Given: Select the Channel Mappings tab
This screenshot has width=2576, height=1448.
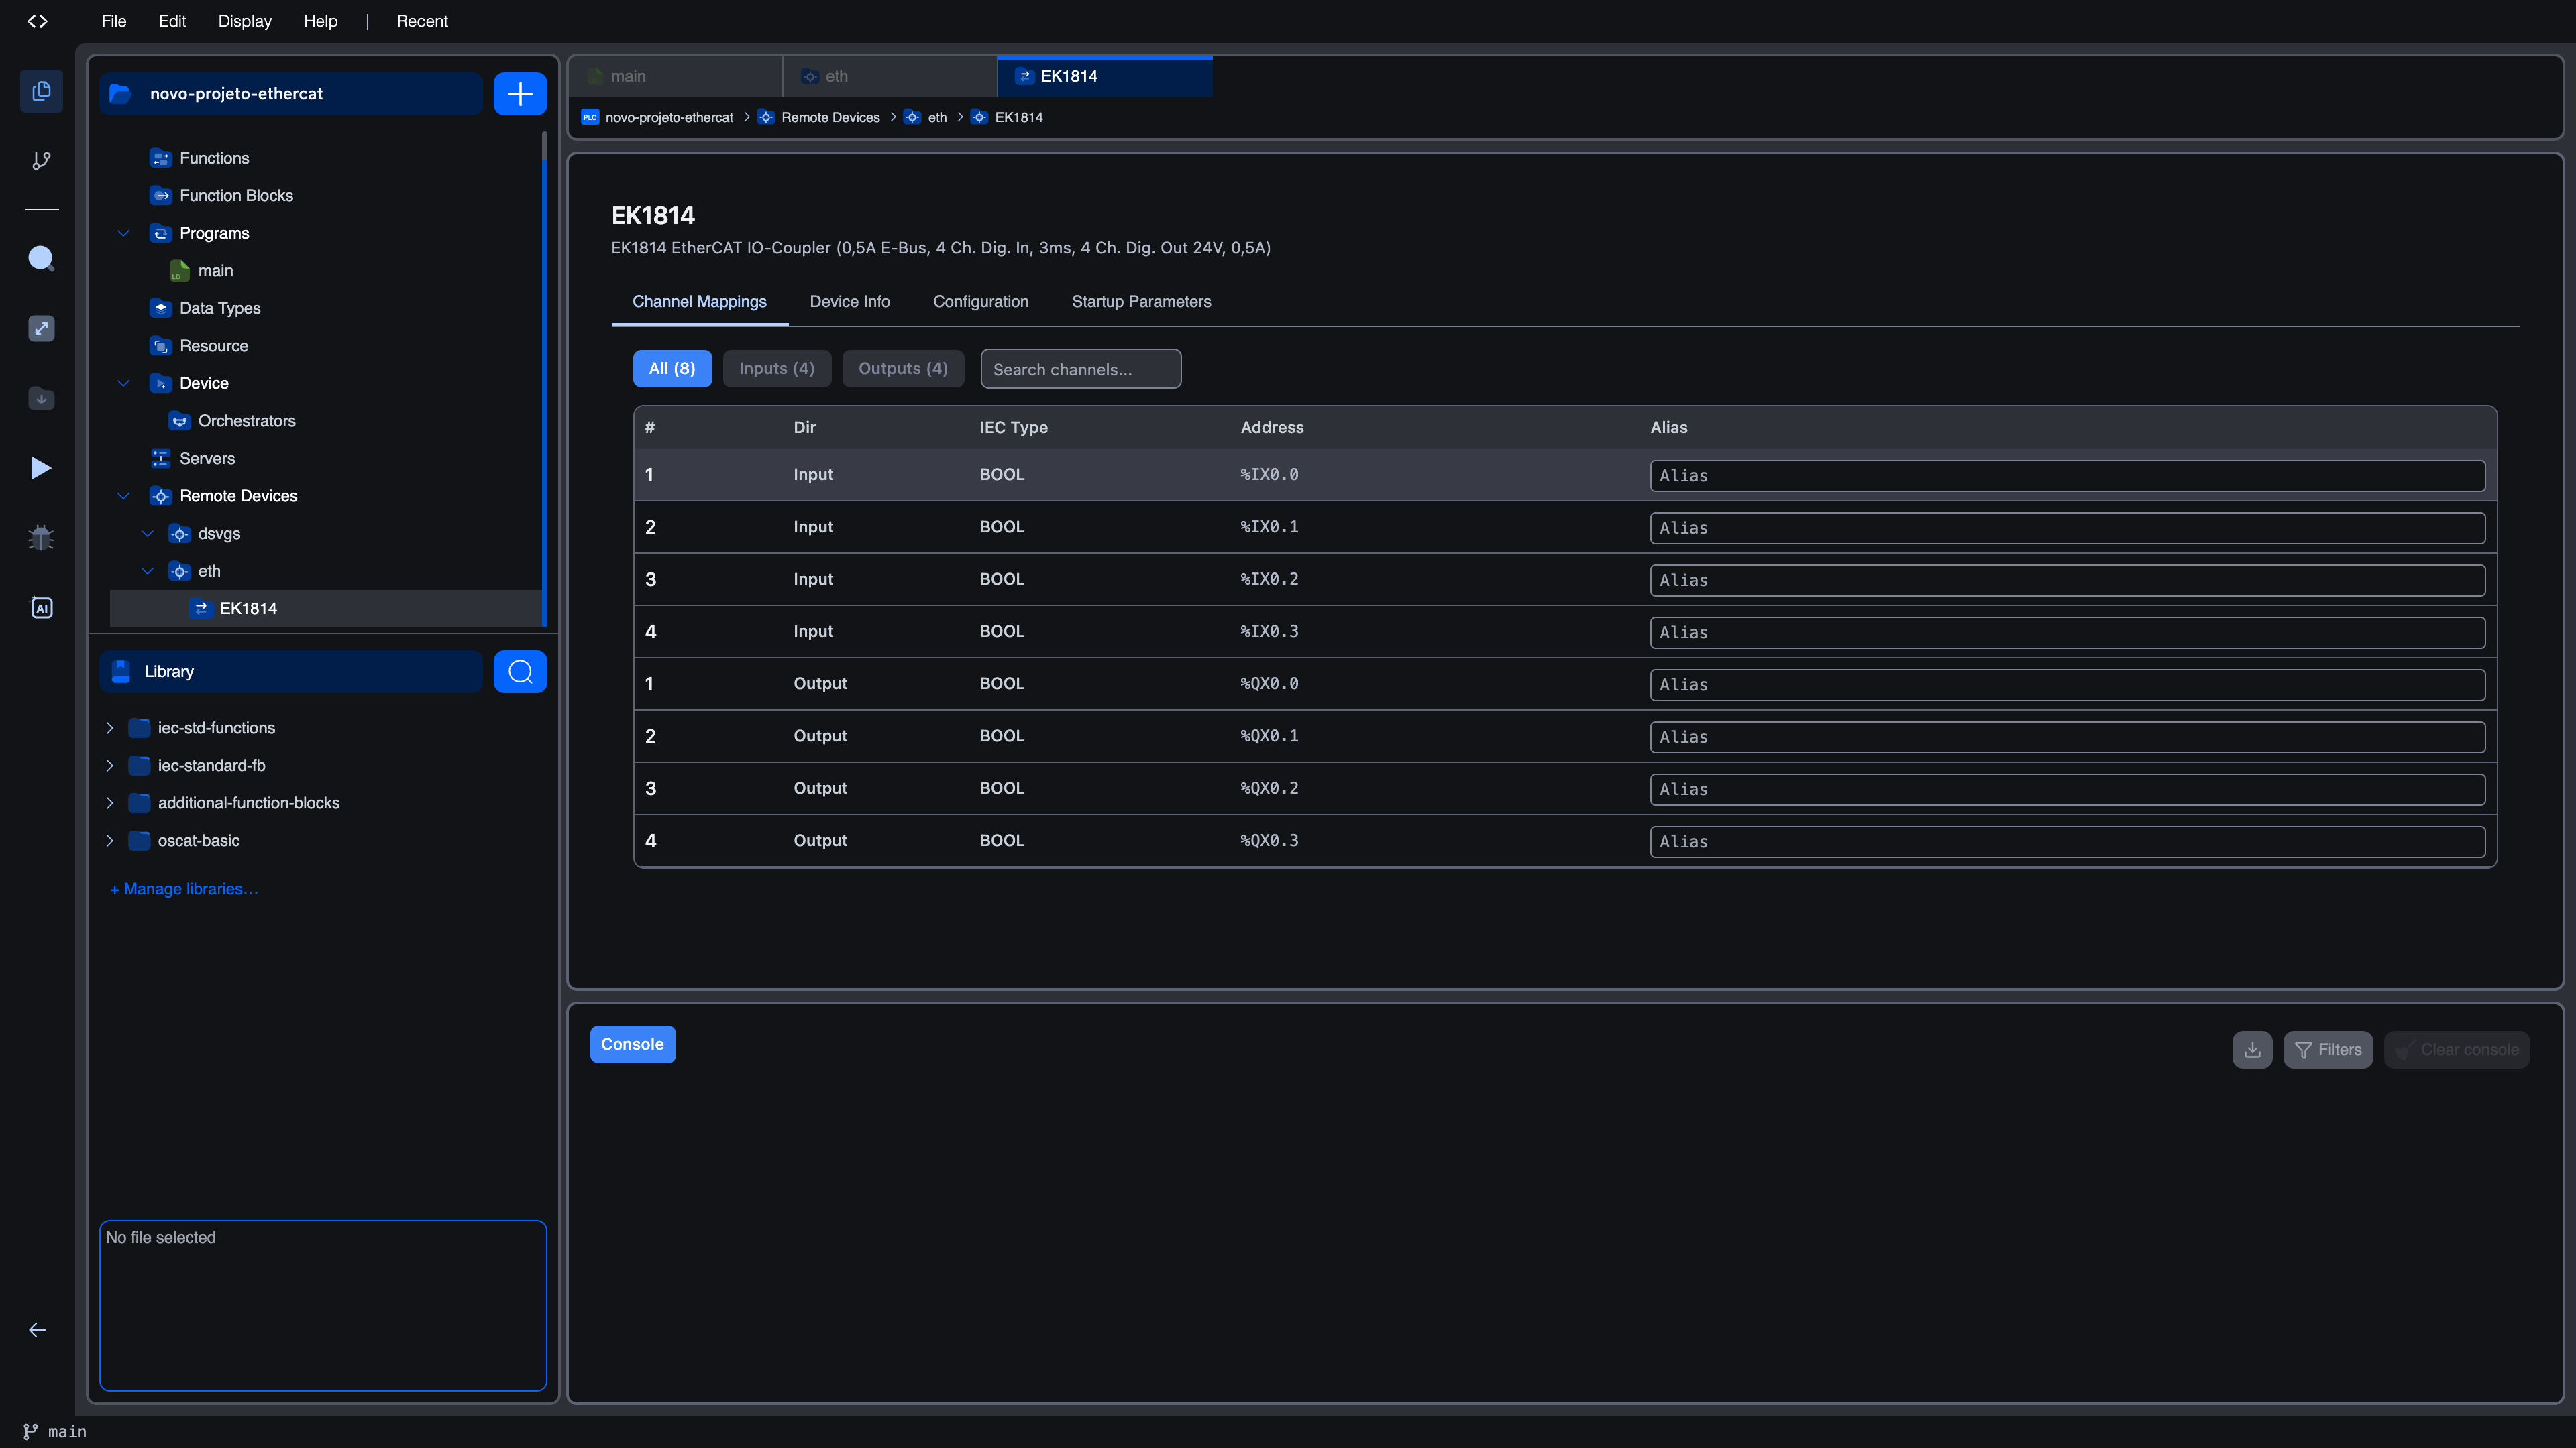Looking at the screenshot, I should (x=699, y=302).
